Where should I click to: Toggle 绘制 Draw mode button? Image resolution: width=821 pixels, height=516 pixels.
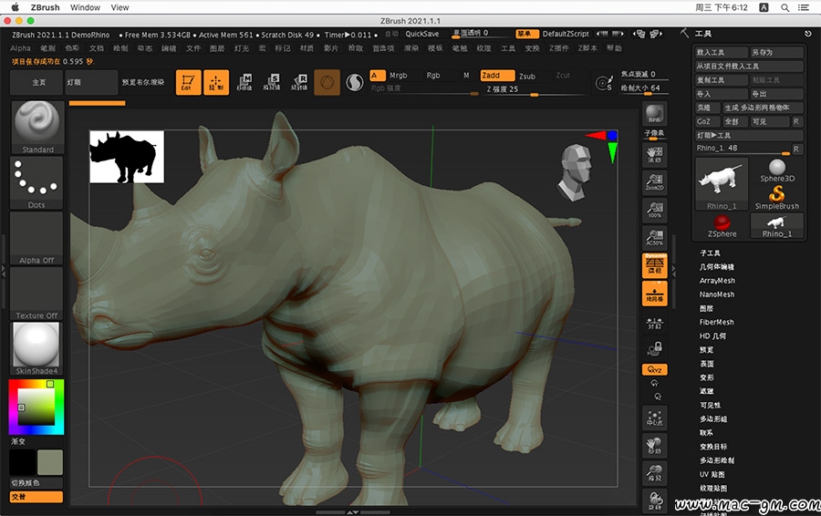coord(216,82)
